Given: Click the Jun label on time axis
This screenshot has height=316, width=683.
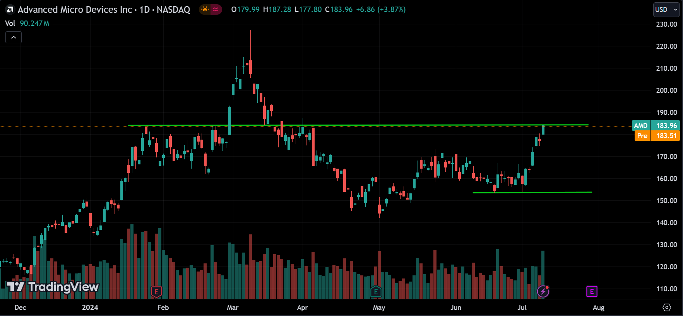Looking at the screenshot, I should [x=456, y=307].
